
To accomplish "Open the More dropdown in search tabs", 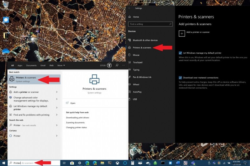I will tap(61, 65).
